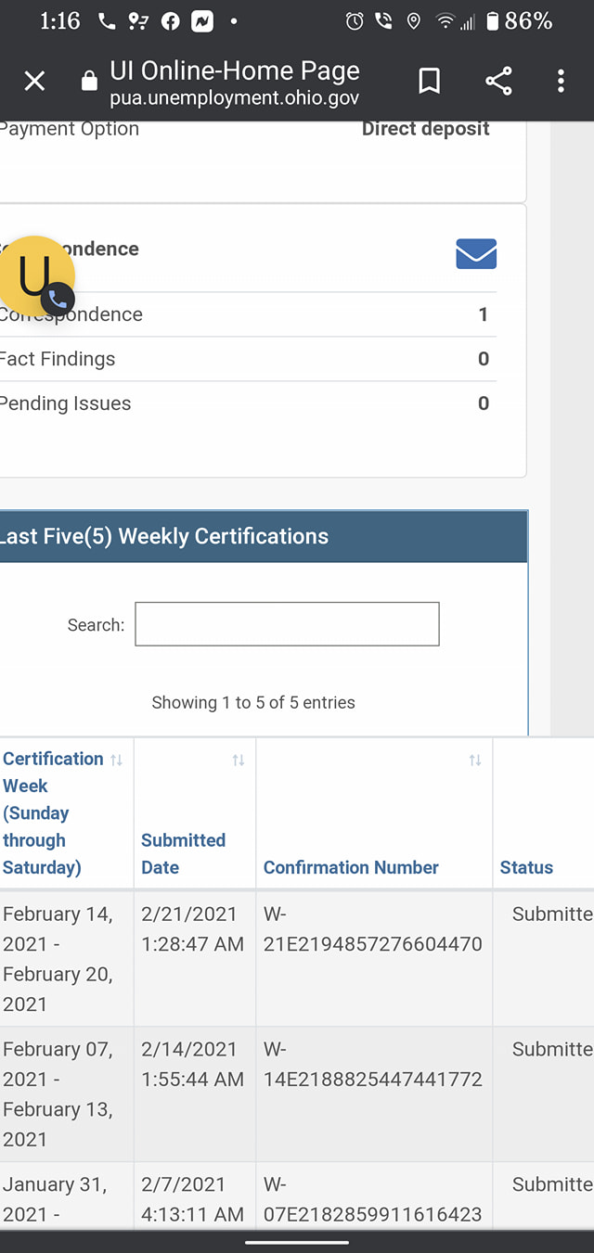594x1253 pixels.
Task: Select the Status column header
Action: point(526,867)
